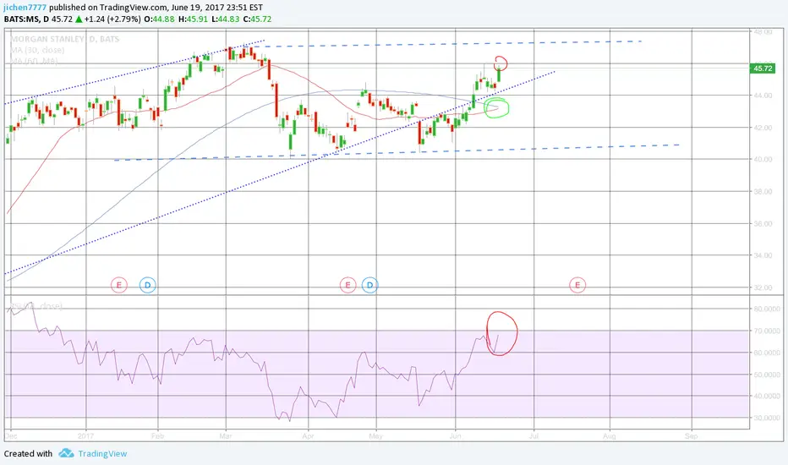Click the H:45.91 high value
Viewport: 788px width, 465px height.
pos(192,19)
